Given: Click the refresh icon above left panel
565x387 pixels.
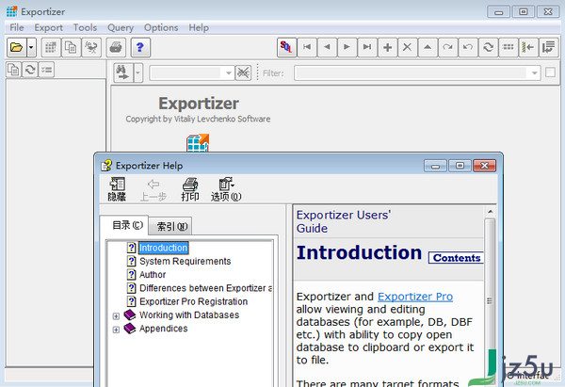Looking at the screenshot, I should (x=30, y=70).
